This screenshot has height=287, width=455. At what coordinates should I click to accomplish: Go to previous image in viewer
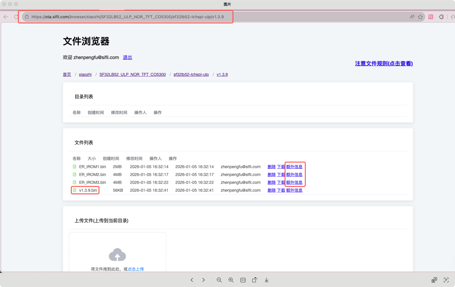(192, 280)
